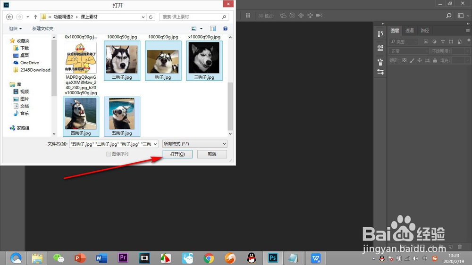The image size is (472, 265).
Task: Switch to the 通道 tab
Action: click(409, 30)
